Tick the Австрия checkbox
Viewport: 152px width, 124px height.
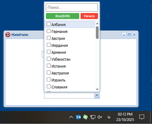49,38
